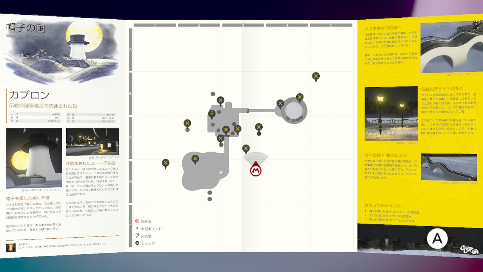
Task: Click grid column header 1
Action: pos(155,25)
